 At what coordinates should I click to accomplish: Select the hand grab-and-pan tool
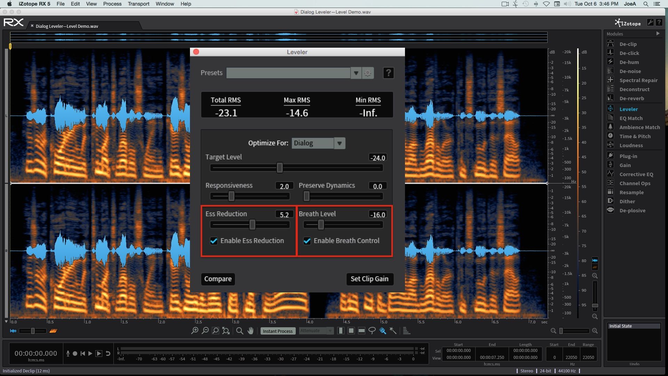coord(250,331)
